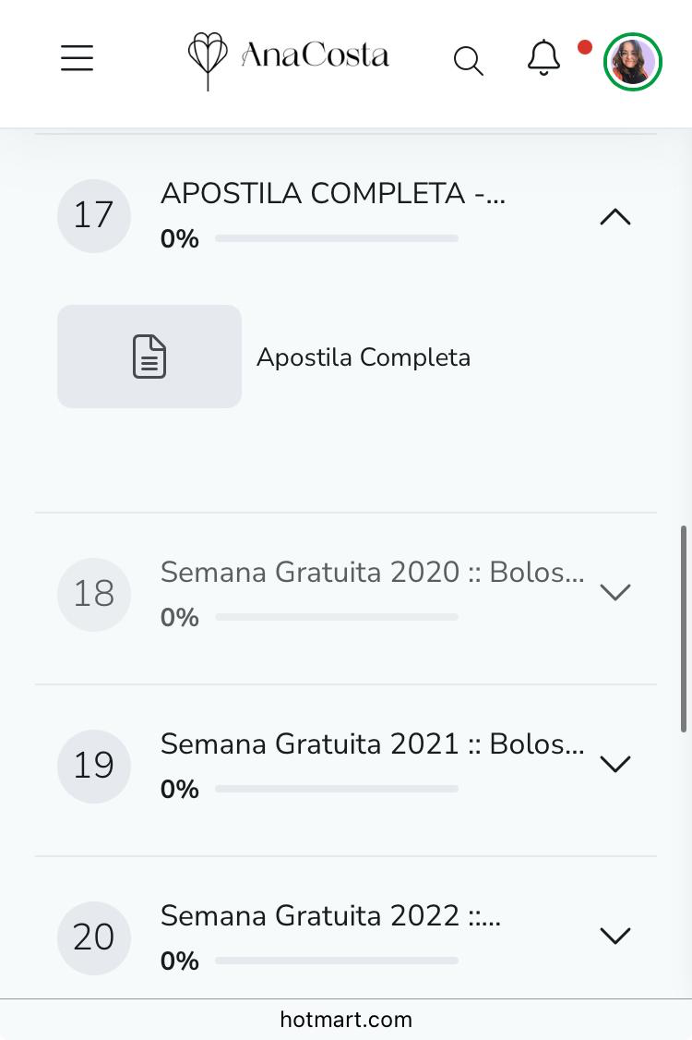Click the page vertical scrollbar
This screenshot has height=1040, width=692.
tap(684, 628)
